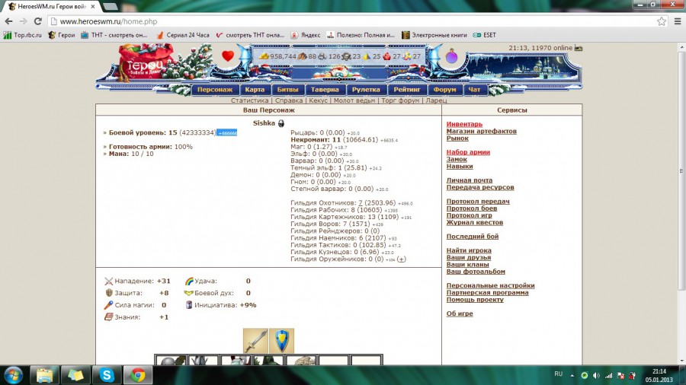This screenshot has width=686, height=385.
Task: Open the Карта menu tab
Action: click(255, 90)
